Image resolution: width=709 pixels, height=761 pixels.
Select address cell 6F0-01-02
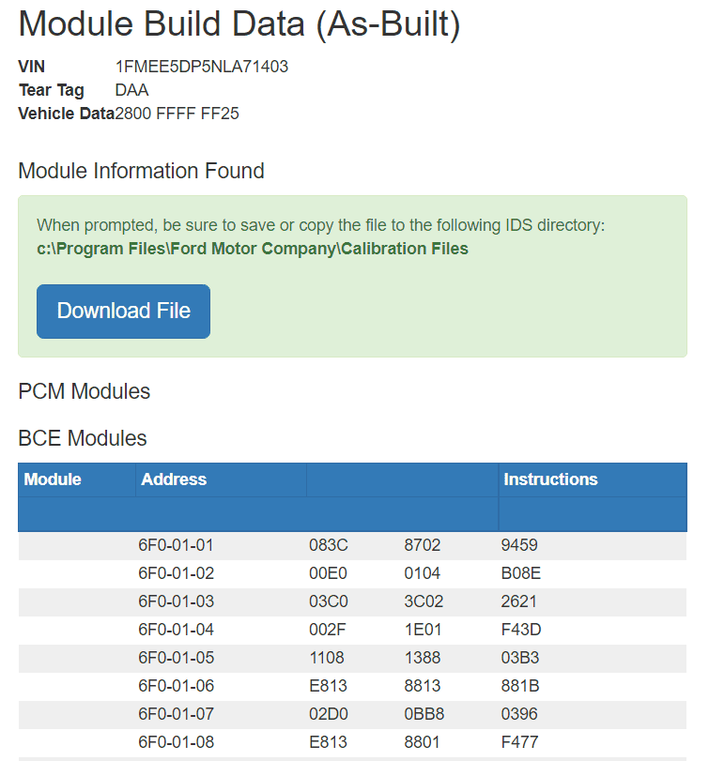pos(176,573)
